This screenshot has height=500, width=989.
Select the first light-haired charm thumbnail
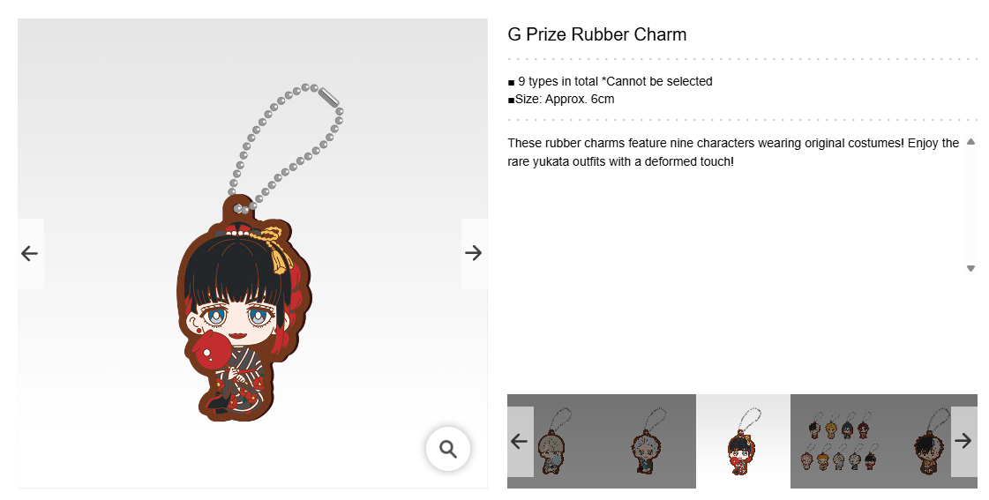click(x=554, y=442)
